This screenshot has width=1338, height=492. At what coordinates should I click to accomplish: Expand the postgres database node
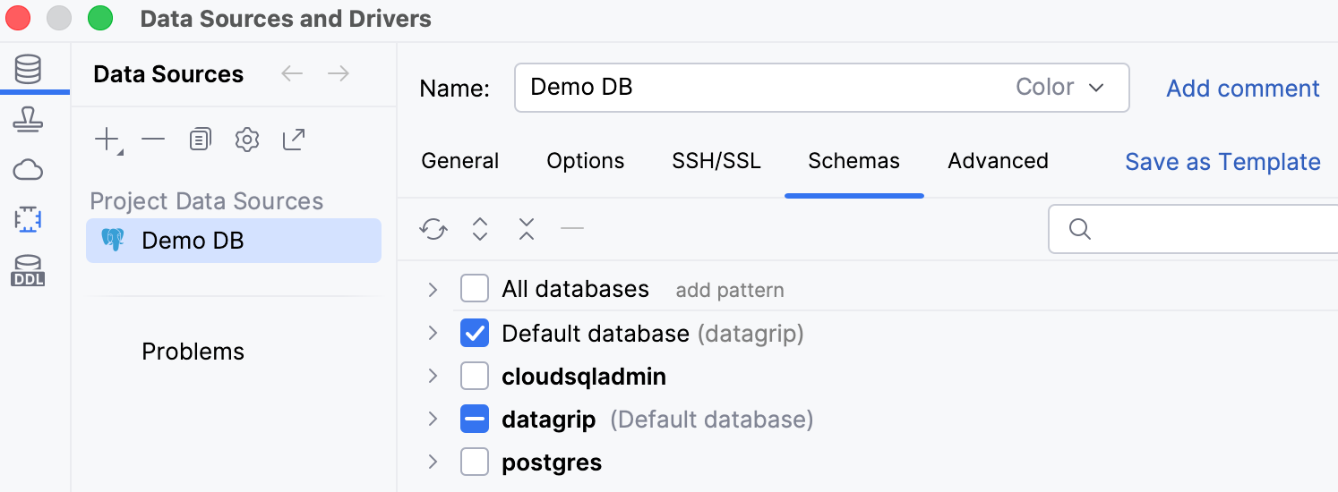coord(433,462)
